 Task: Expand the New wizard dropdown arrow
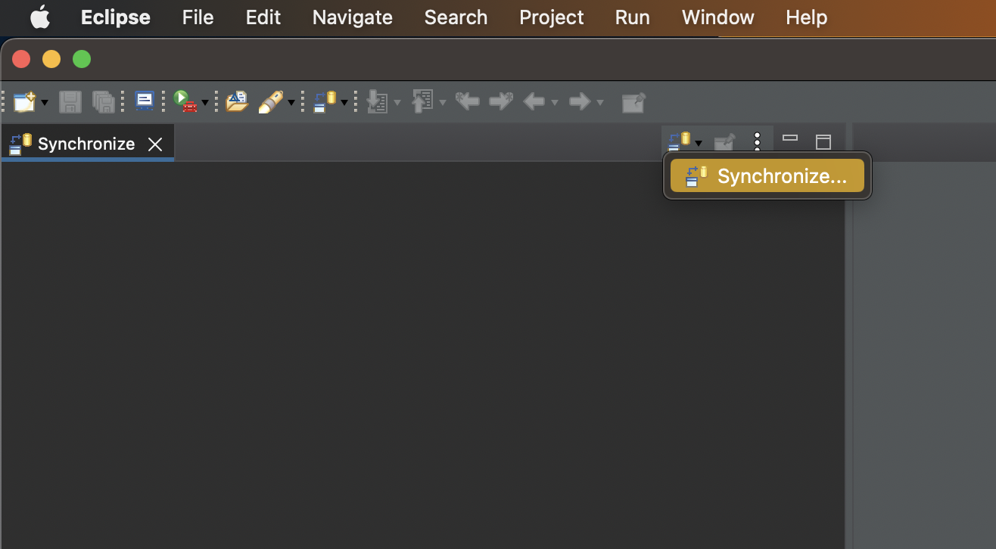45,102
